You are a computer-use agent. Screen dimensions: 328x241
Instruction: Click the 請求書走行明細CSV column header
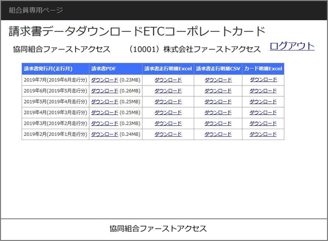(218, 68)
